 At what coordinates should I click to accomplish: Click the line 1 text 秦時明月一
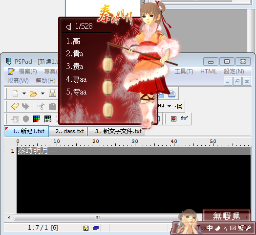37,151
